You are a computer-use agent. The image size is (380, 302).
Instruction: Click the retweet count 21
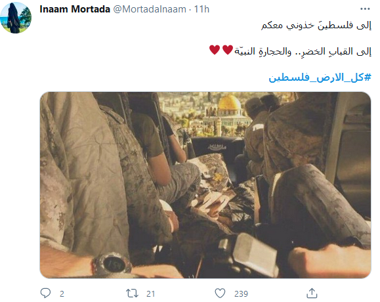point(150,293)
